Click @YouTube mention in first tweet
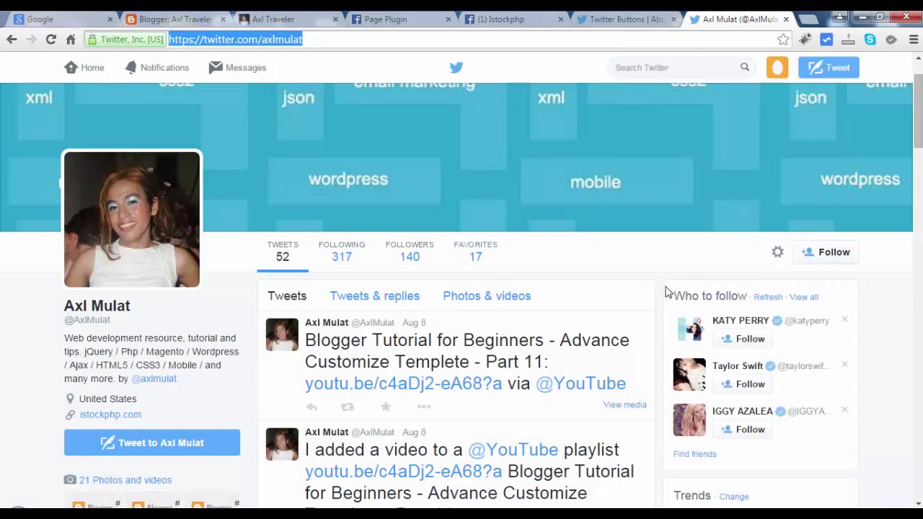923x519 pixels. pyautogui.click(x=580, y=383)
